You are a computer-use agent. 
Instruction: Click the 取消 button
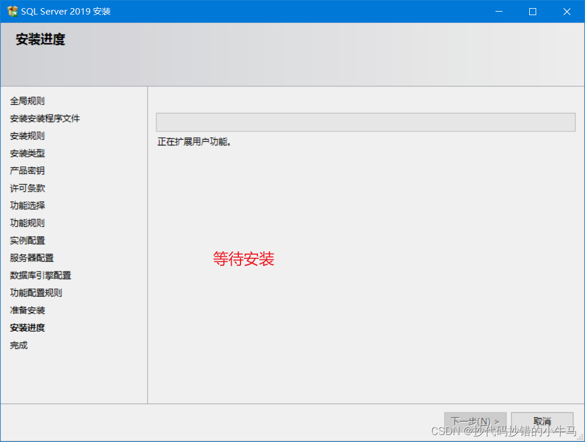[x=542, y=422]
